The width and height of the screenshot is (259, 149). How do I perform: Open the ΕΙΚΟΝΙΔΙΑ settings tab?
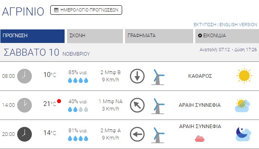[x=227, y=36]
